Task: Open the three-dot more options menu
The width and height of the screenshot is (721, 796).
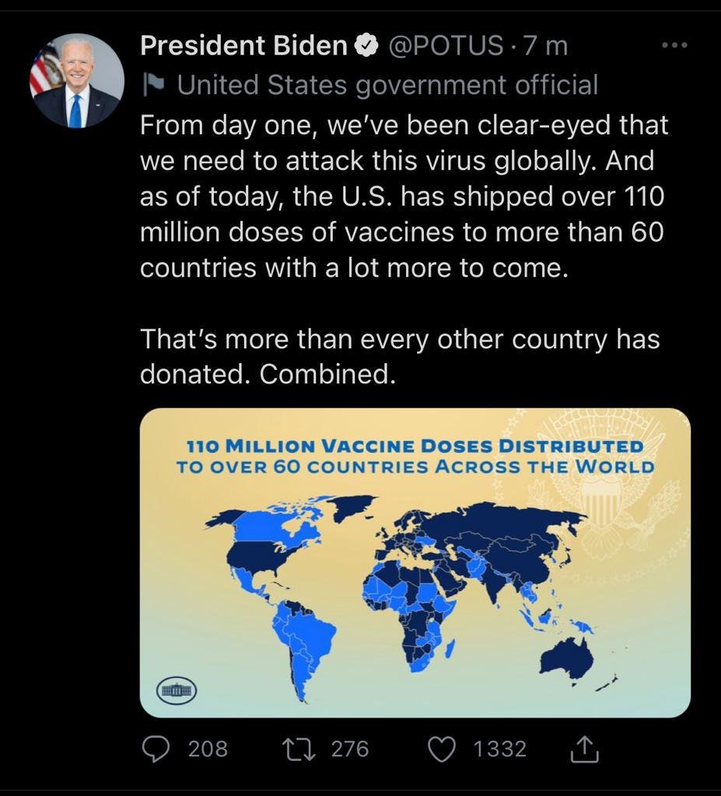Action: (675, 45)
